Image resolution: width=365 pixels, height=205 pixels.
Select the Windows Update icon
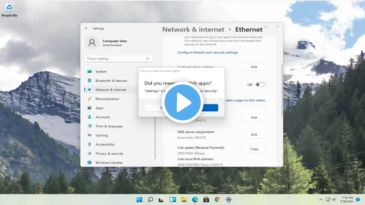tap(90, 163)
